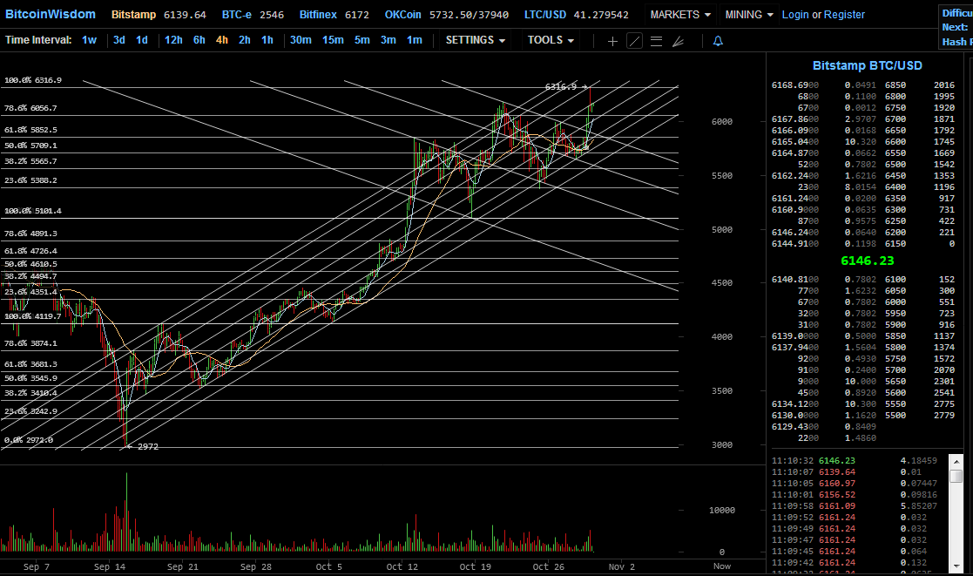Image resolution: width=973 pixels, height=576 pixels.
Task: Select the Fibonacci fan drawing tool
Action: point(679,41)
